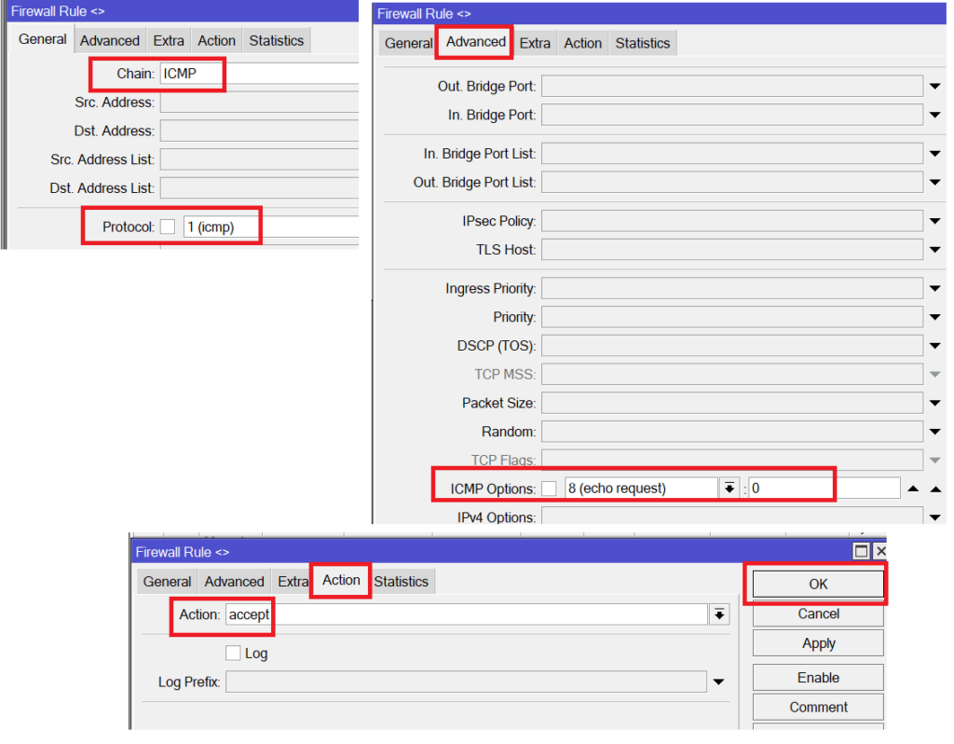Click the Src. Address field
Image resolution: width=954 pixels, height=744 pixels.
pyautogui.click(x=259, y=103)
